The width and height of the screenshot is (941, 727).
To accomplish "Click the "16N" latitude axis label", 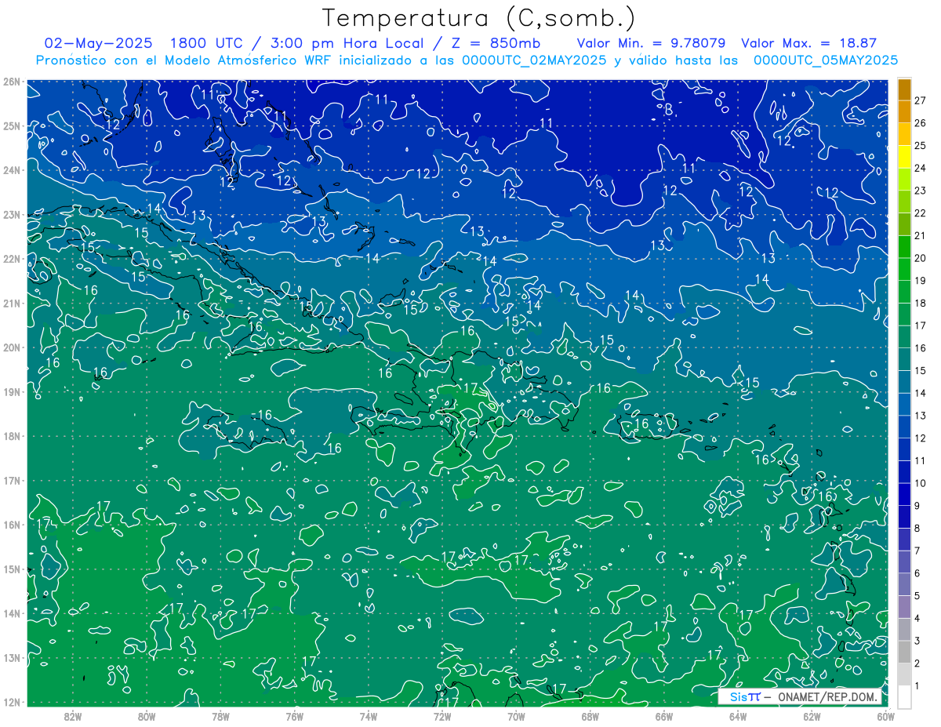I will [11, 525].
